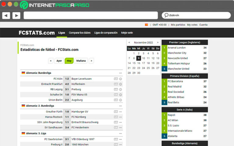Click the browser back arrow button
This screenshot has height=146, width=234.
tap(6, 16)
